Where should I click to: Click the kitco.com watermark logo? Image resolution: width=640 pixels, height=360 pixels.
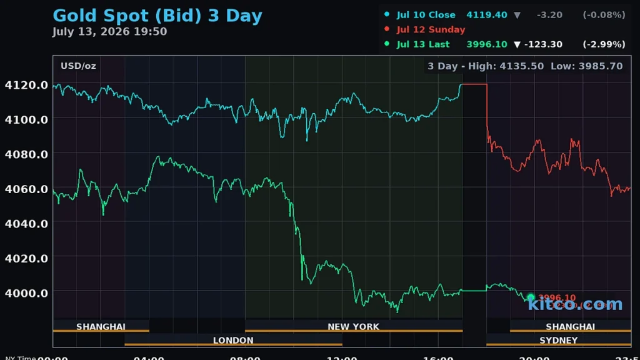(575, 304)
